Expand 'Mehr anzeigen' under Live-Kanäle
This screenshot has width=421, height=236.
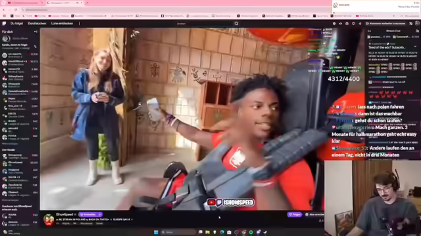(10, 200)
